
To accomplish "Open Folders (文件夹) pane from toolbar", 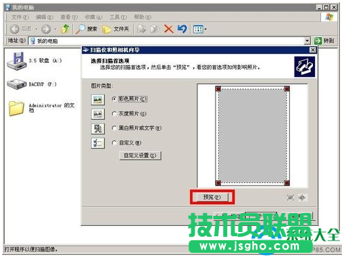I will [x=116, y=29].
